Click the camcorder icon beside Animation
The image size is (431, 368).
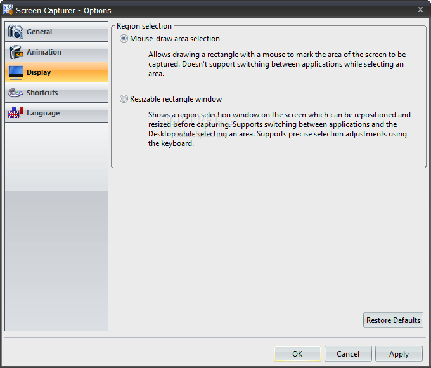(x=16, y=52)
